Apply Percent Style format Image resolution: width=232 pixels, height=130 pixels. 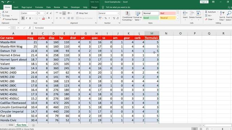tap(105, 18)
